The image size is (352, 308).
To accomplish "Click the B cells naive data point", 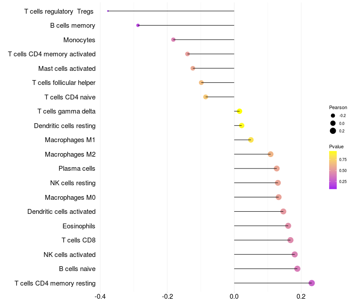I will click(x=297, y=269).
